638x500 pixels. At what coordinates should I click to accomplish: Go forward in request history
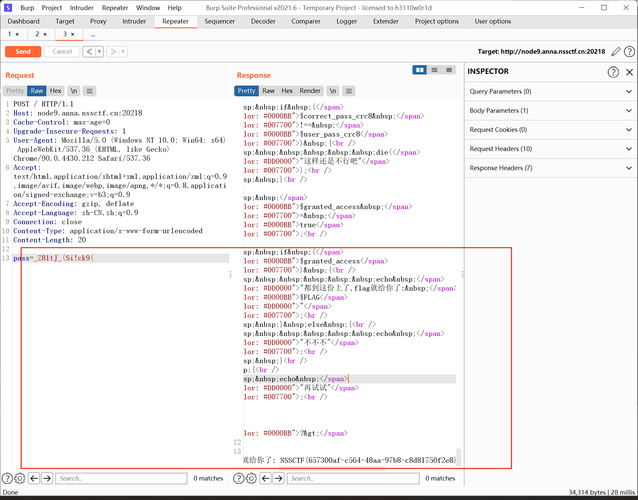point(113,52)
